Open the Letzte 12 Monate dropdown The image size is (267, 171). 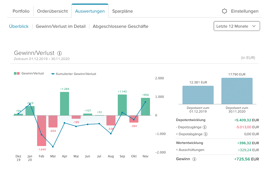pyautogui.click(x=237, y=26)
